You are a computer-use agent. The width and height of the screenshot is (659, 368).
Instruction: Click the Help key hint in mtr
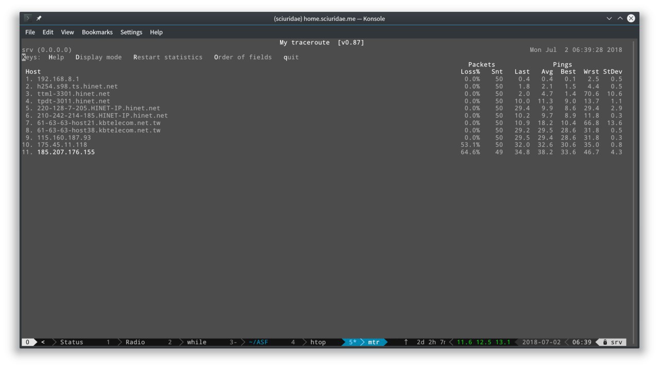56,57
